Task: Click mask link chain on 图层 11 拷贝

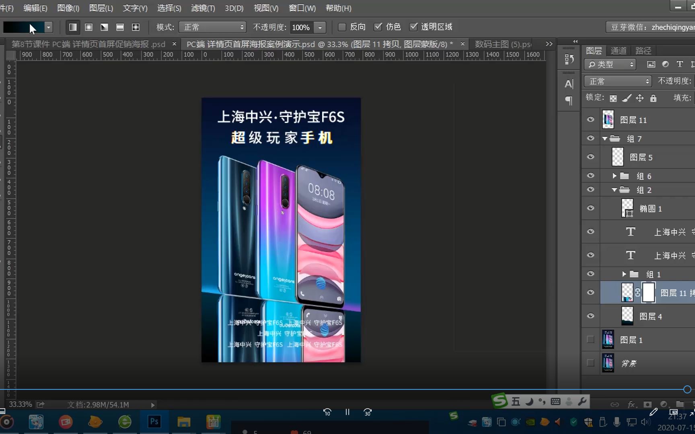Action: click(637, 293)
